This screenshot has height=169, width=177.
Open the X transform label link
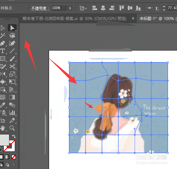pyautogui.click(x=157, y=8)
